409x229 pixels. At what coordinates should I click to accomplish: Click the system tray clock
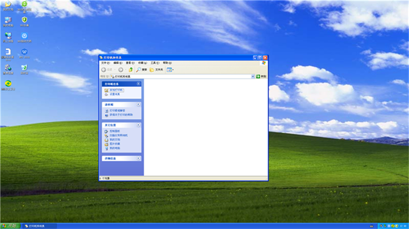(x=403, y=226)
